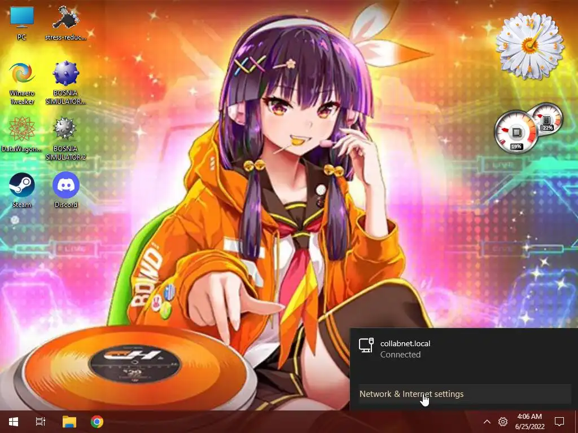Screen dimensions: 578x433
Task: Open the PC desktop icon
Action: 22,23
